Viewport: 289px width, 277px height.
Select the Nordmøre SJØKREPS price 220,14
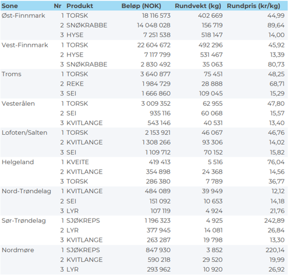(275, 250)
